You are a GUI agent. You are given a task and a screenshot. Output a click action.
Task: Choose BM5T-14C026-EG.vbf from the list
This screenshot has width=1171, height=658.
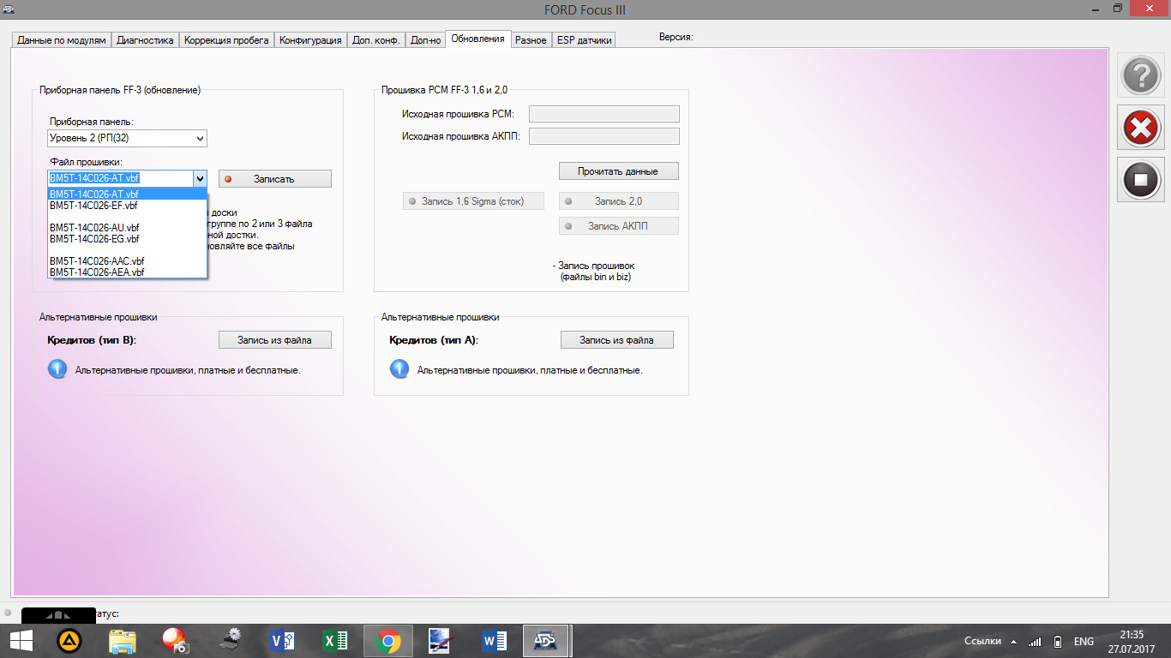(x=127, y=239)
